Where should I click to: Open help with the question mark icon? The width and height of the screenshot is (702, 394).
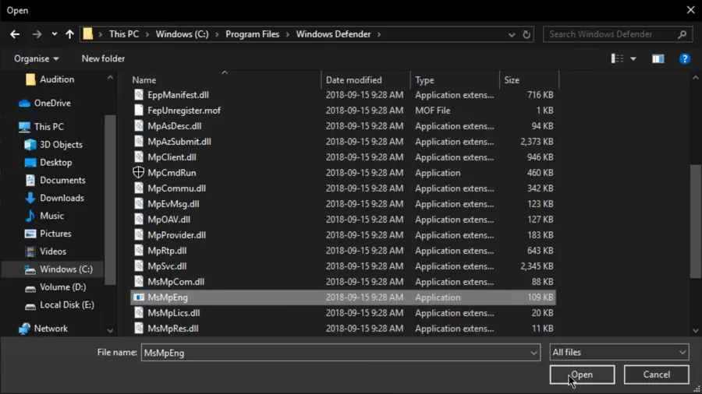(684, 58)
